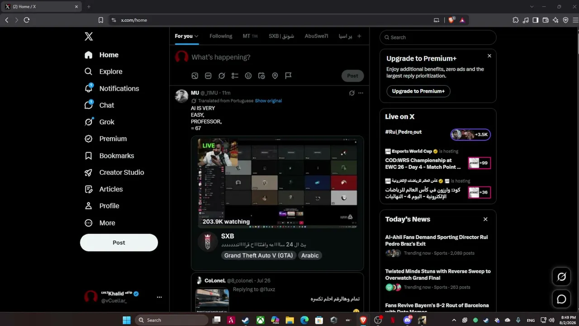Open the #Rui_Pedro_out live space

[x=438, y=134]
